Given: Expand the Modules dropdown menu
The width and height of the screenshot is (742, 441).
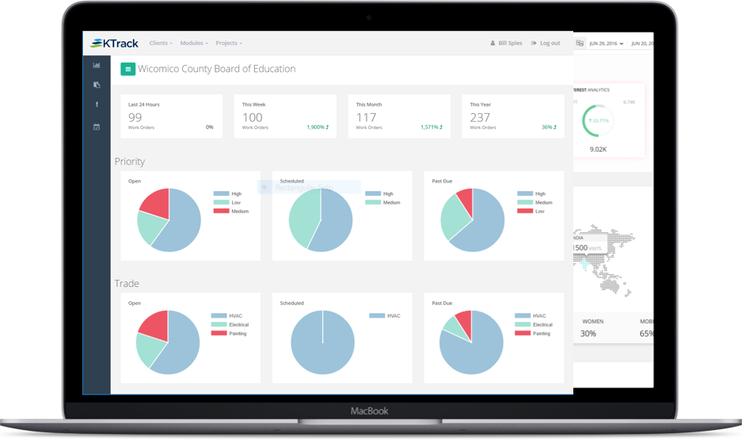Looking at the screenshot, I should tap(193, 43).
